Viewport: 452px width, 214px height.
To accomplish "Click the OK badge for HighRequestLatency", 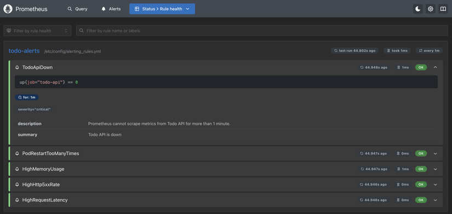I will [x=421, y=200].
